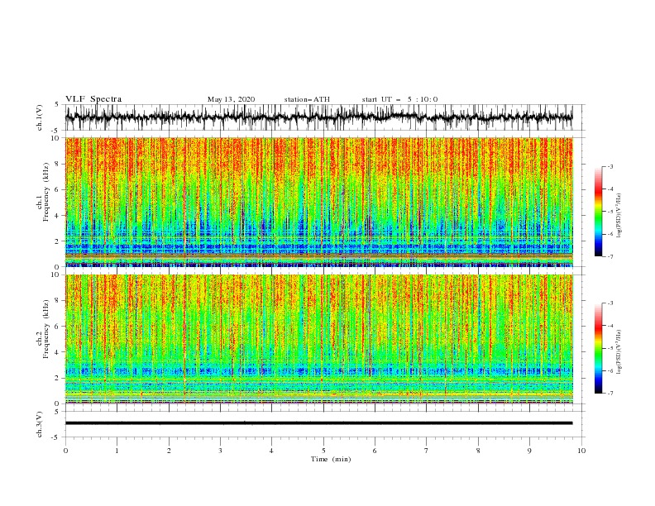
Task: Click the "-3" label on upper color bar
Action: click(x=610, y=166)
